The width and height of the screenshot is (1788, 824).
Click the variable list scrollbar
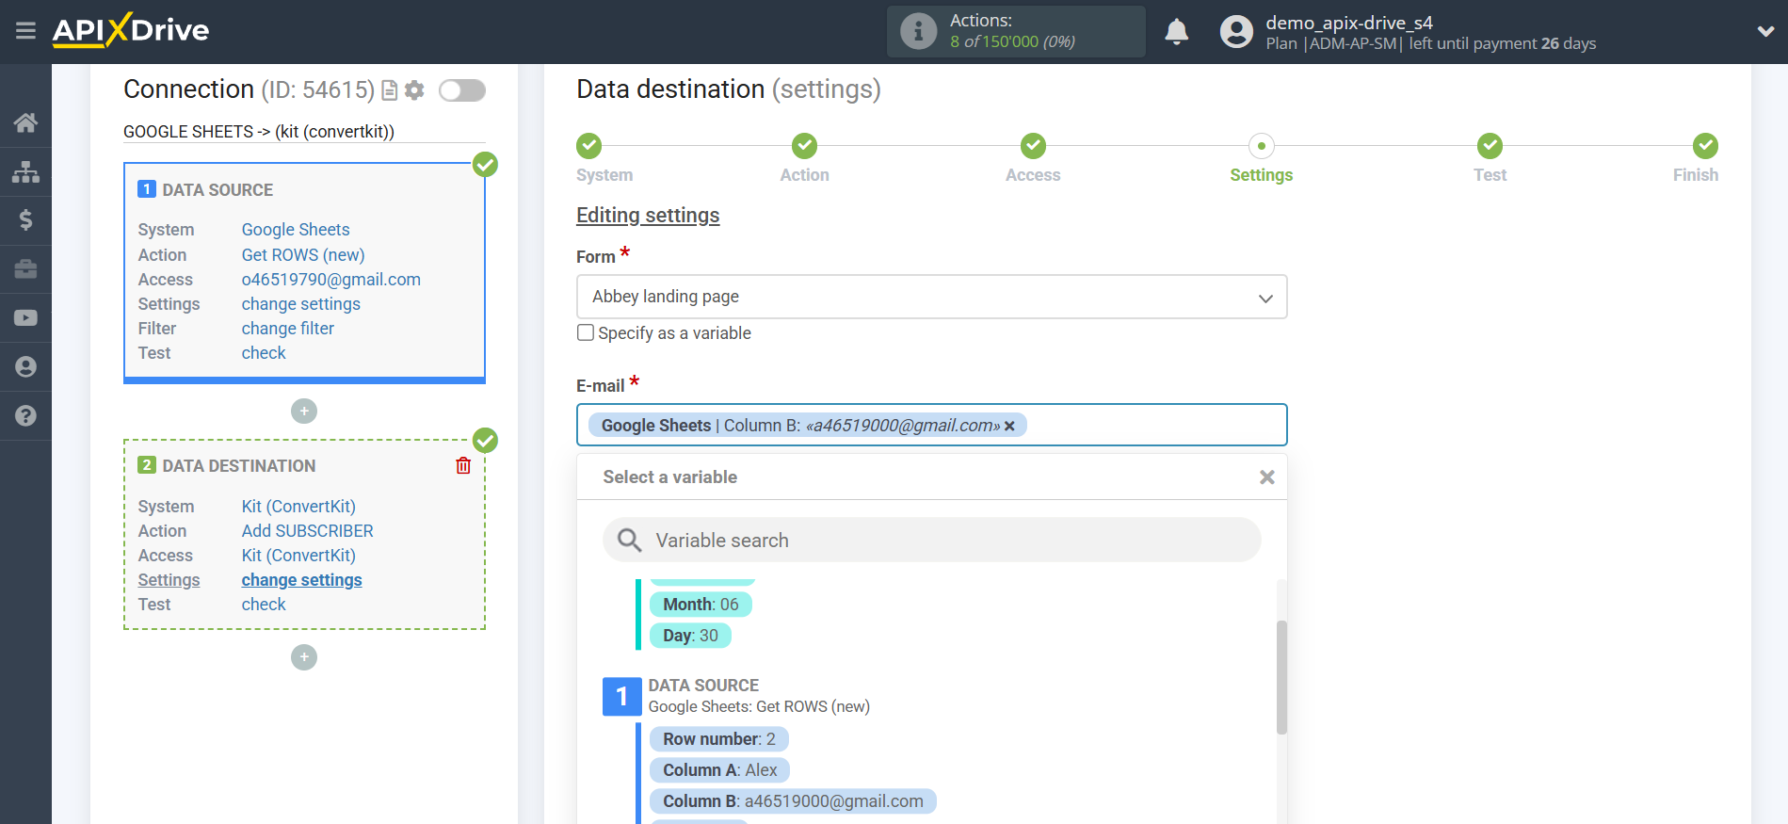coord(1281,677)
